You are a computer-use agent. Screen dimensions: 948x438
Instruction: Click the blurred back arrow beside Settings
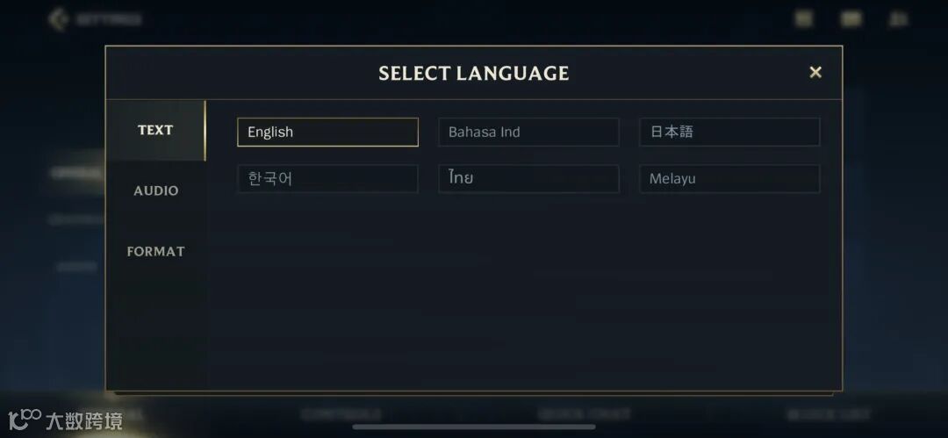pos(58,18)
